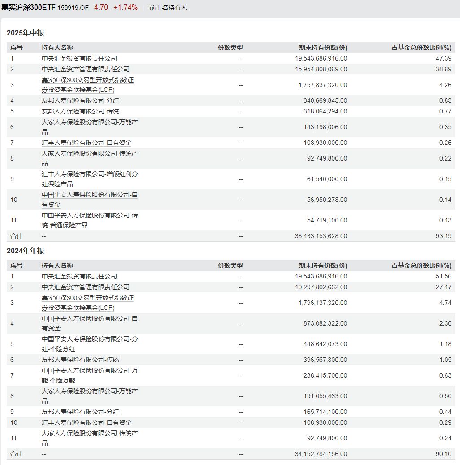The image size is (460, 465).
Task: Click the 2025年中报 section heading
Action: 26,33
